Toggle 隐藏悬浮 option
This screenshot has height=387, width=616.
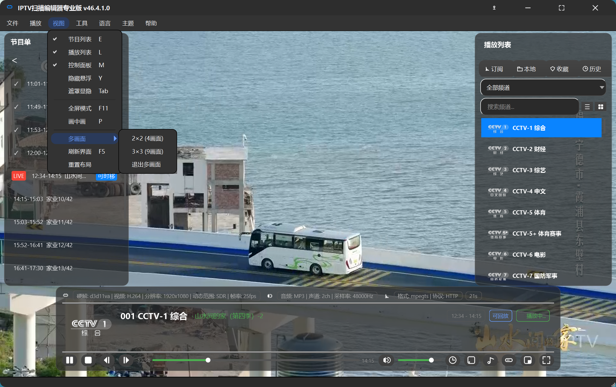[x=85, y=78]
